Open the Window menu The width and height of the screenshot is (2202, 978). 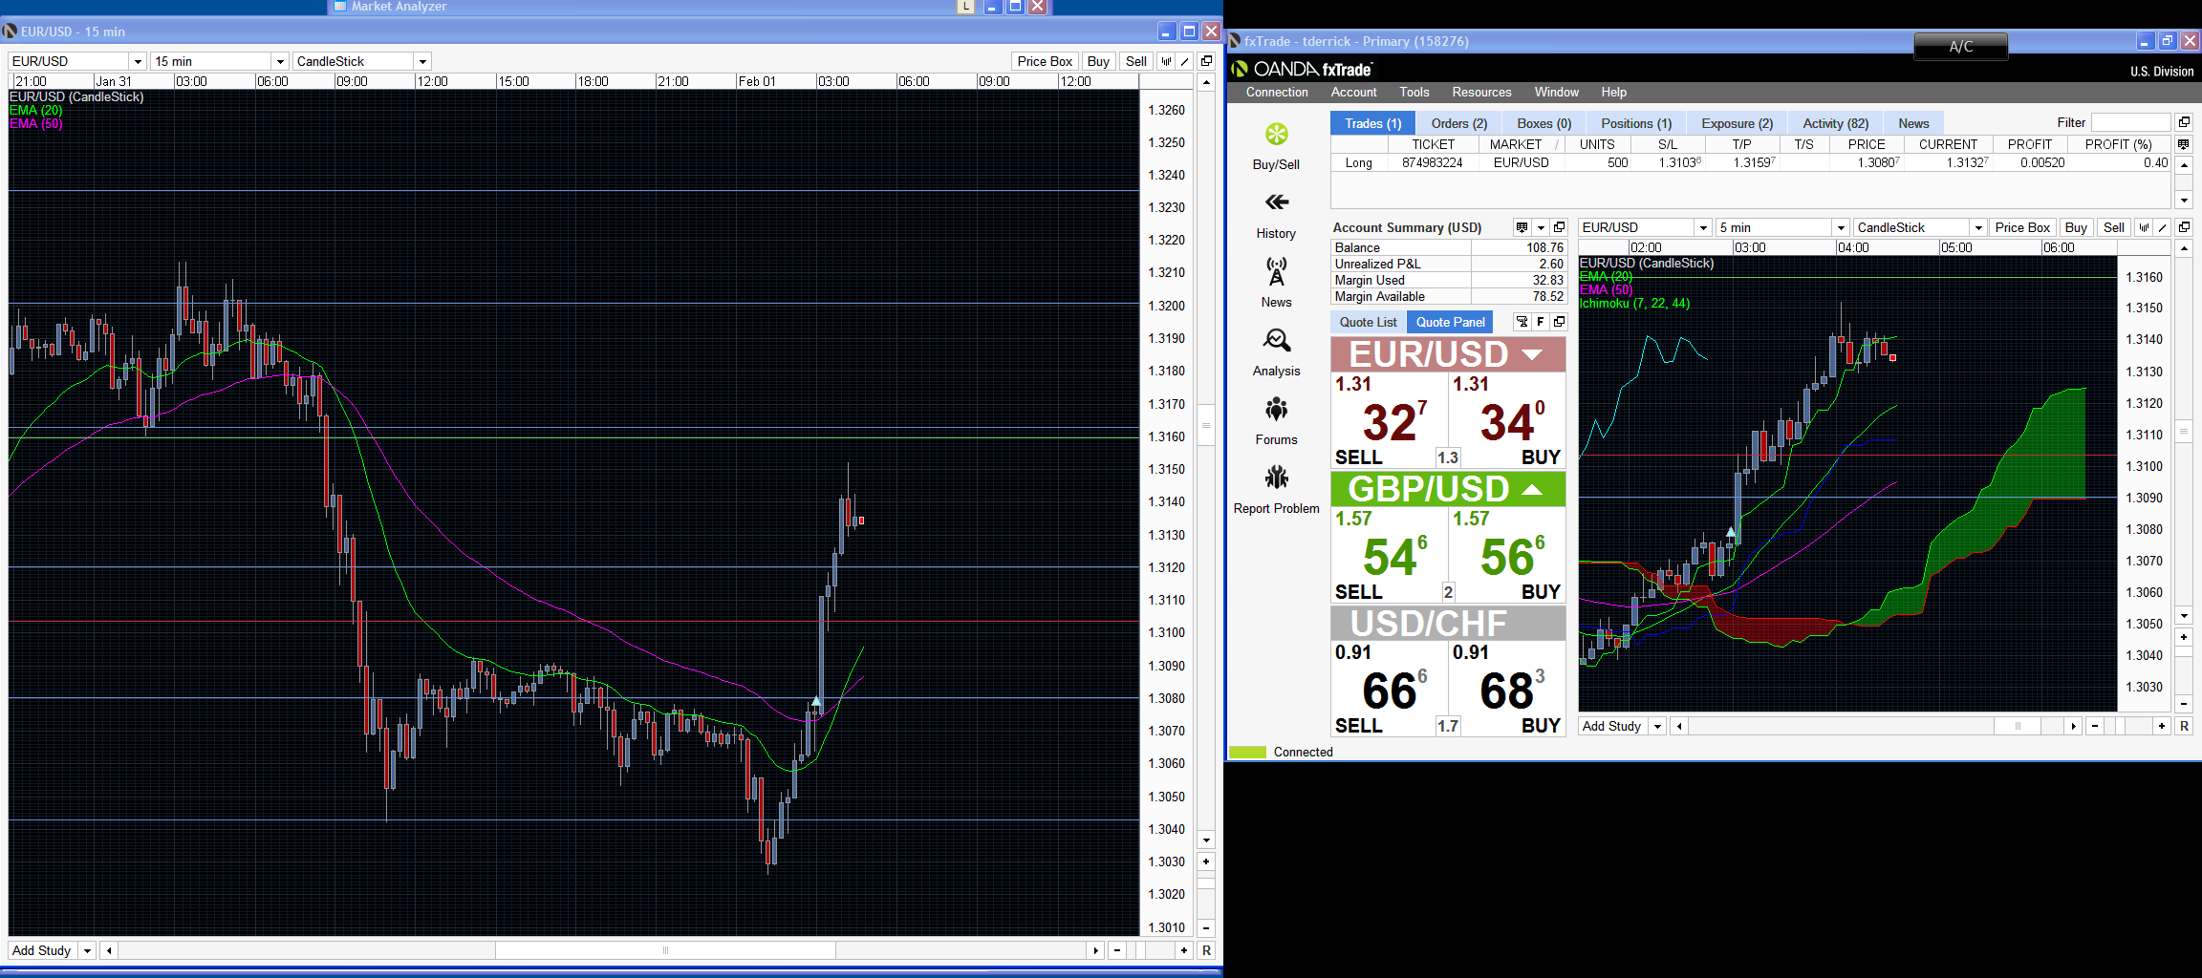pyautogui.click(x=1556, y=92)
